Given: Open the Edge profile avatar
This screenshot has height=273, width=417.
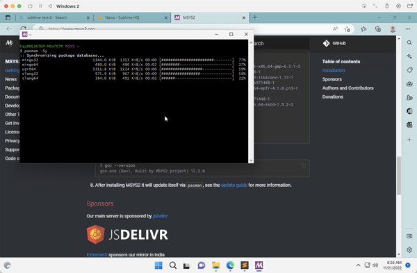Looking at the screenshot, I should [393, 29].
